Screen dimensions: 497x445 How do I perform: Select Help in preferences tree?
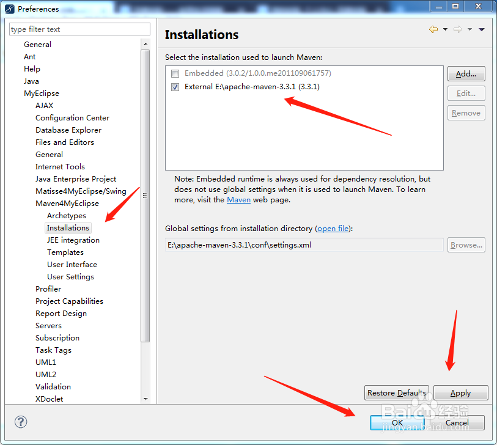[x=32, y=69]
